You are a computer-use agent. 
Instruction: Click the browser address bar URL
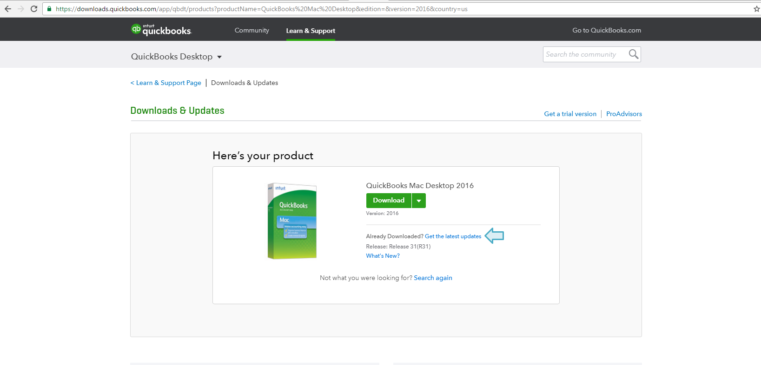(x=262, y=9)
